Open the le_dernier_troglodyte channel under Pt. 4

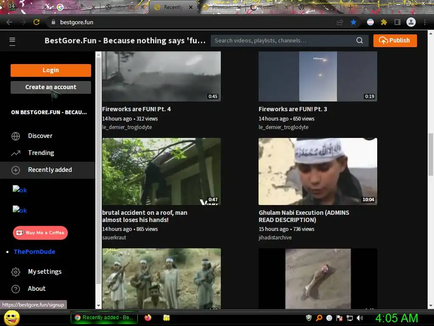127,127
